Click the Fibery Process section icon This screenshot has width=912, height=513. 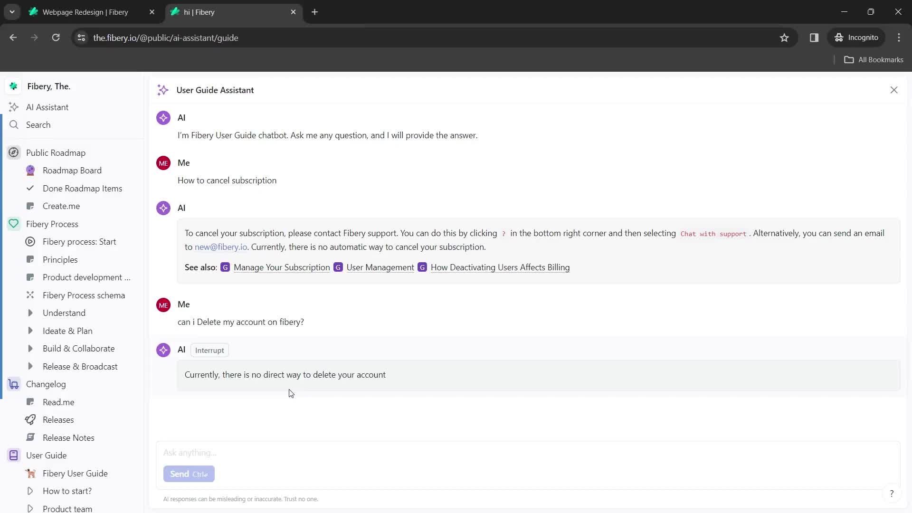click(x=14, y=224)
